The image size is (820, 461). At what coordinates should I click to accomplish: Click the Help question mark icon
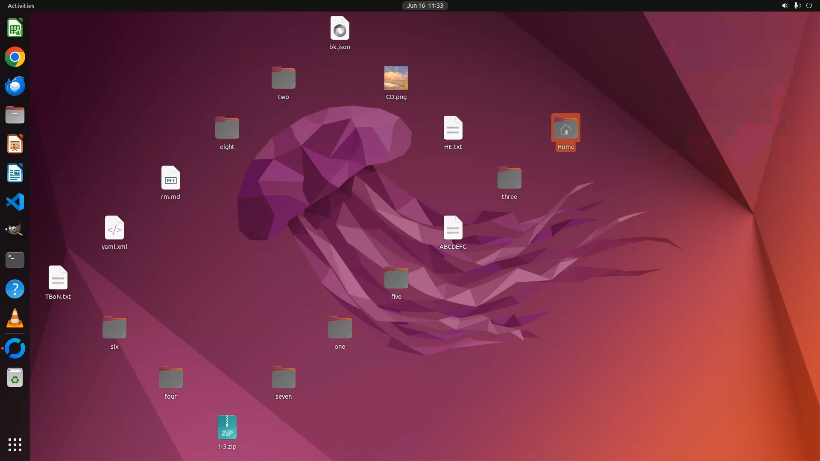tap(15, 289)
